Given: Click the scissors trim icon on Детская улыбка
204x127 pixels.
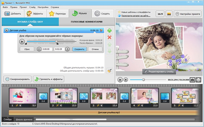Looking at the screenshot, I should pyautogui.click(x=101, y=30).
